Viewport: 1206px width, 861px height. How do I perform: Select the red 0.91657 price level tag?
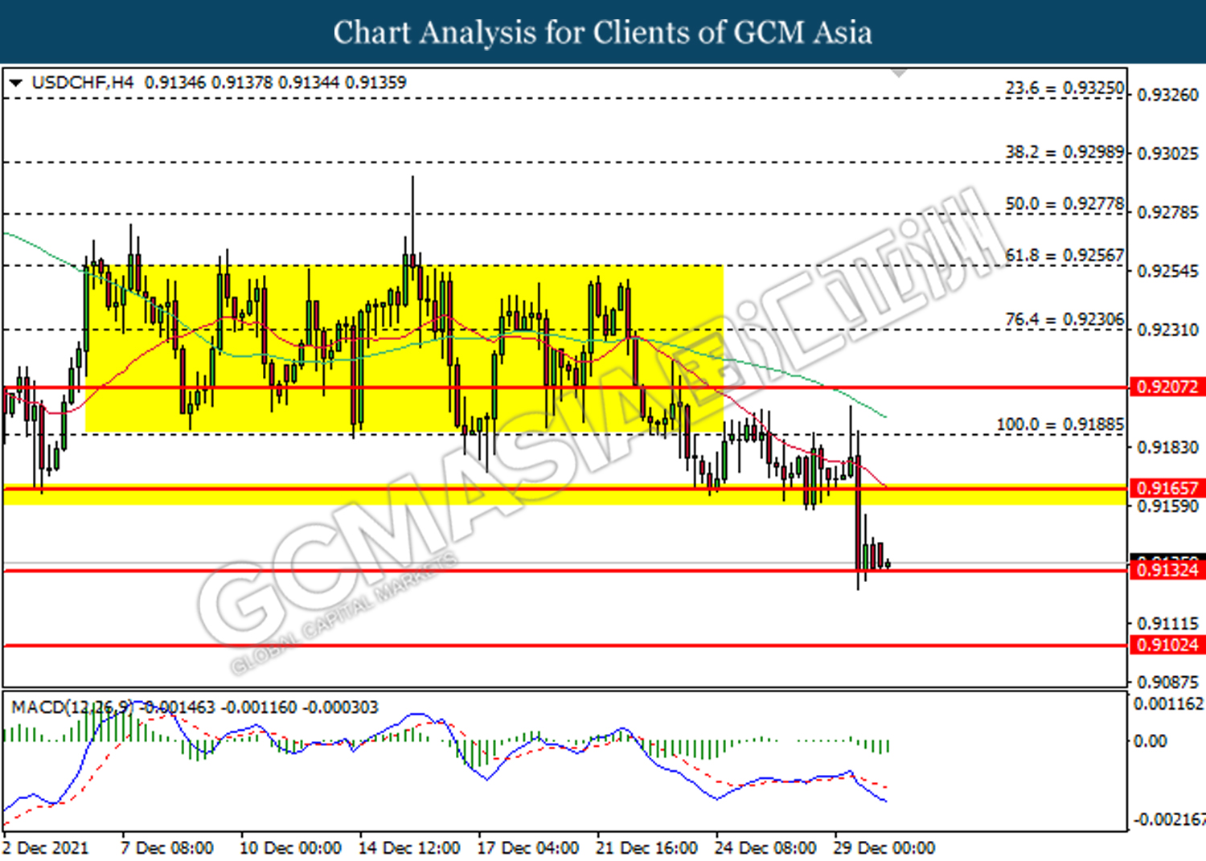(x=1167, y=488)
